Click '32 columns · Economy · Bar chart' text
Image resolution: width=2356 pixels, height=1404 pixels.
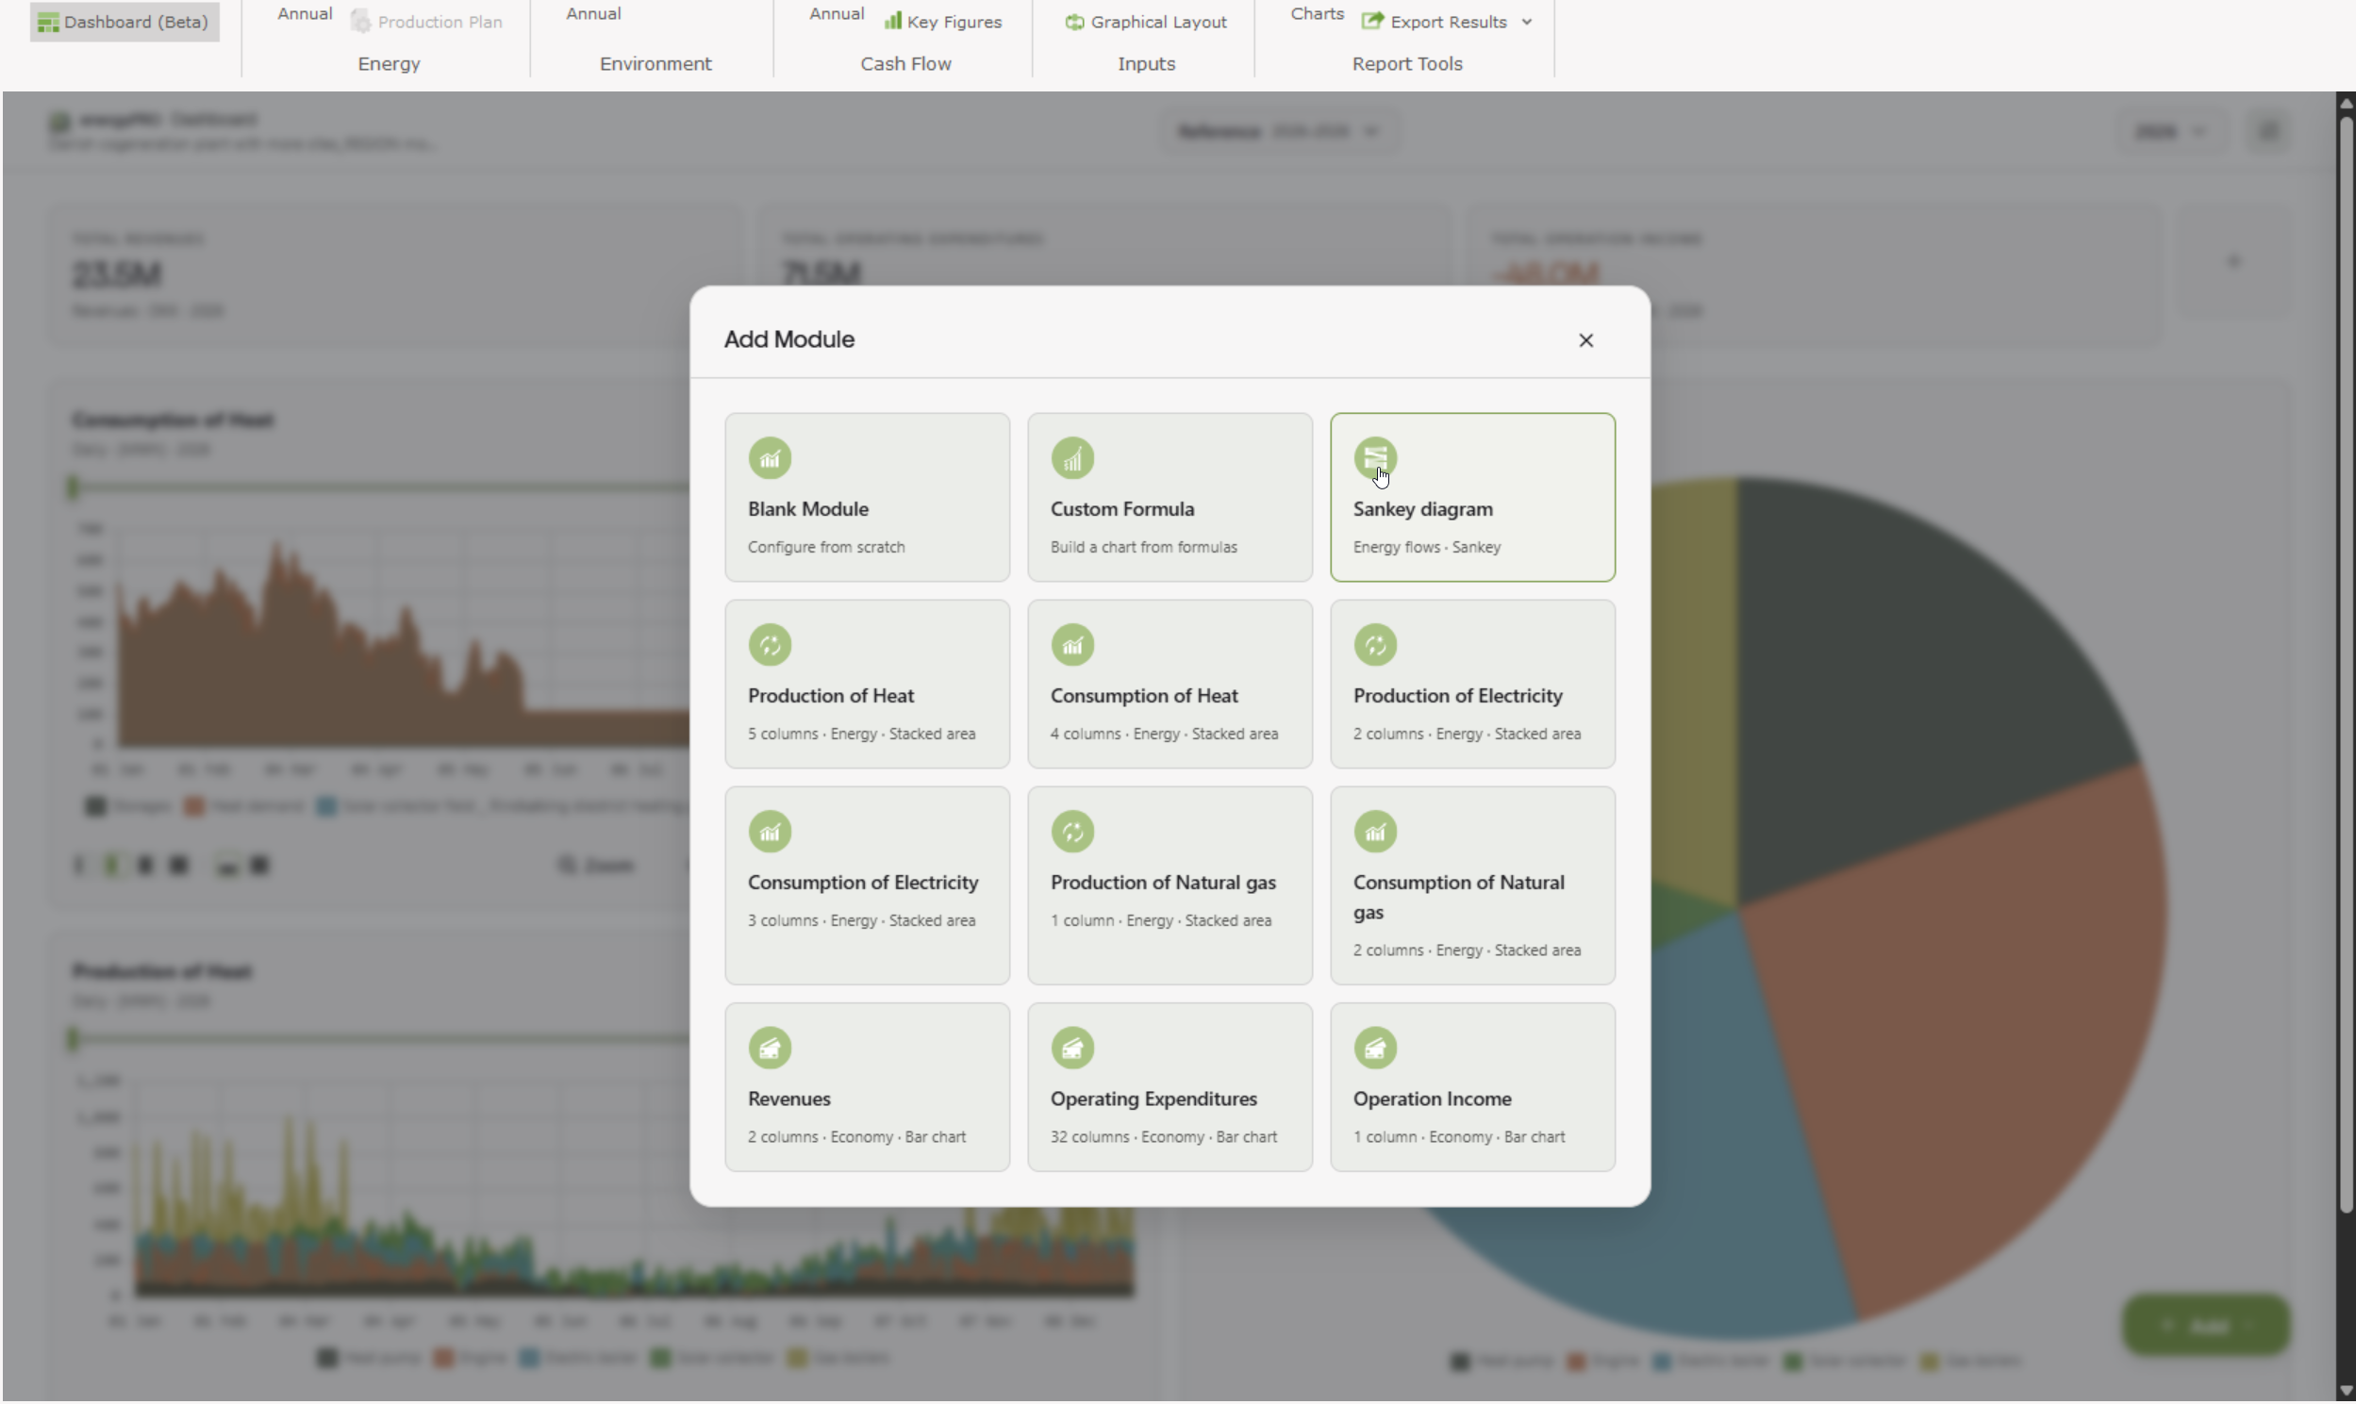(1164, 1137)
